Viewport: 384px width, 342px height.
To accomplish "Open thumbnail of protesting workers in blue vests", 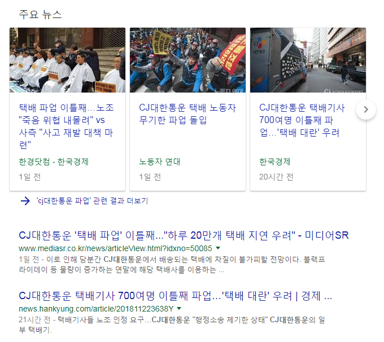I will point(187,60).
